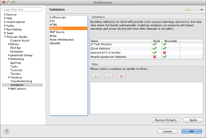This screenshot has height=138, width=206.
Task: Expand the JavaScript Debug node
Action: (9, 55)
